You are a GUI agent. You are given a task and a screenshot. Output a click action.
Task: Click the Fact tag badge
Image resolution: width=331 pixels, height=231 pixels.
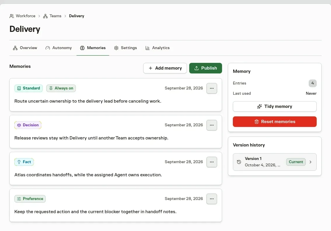click(24, 162)
